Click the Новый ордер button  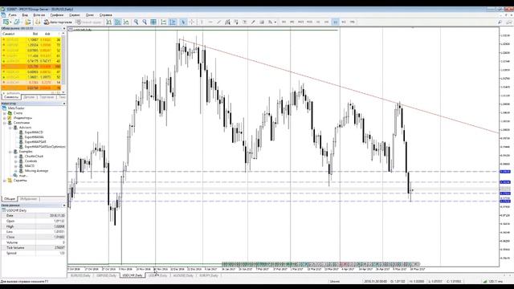pos(88,22)
